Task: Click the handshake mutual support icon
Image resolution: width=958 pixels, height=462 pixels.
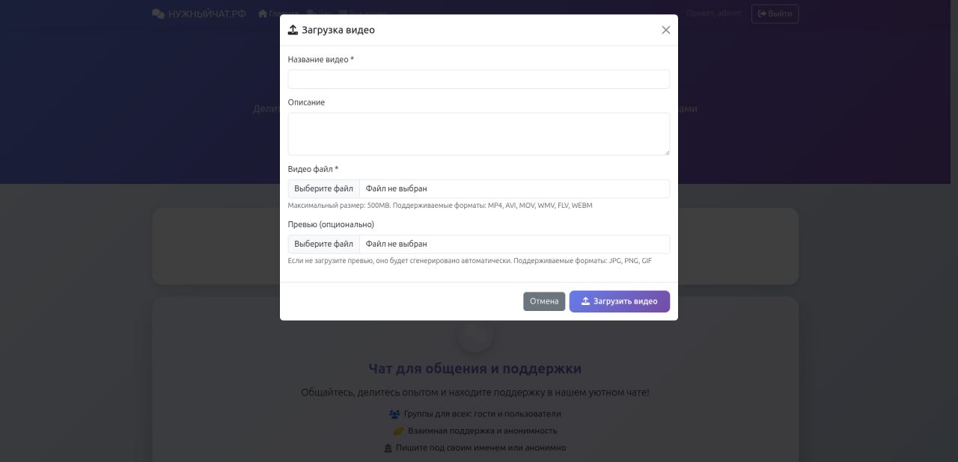Action: pyautogui.click(x=399, y=431)
